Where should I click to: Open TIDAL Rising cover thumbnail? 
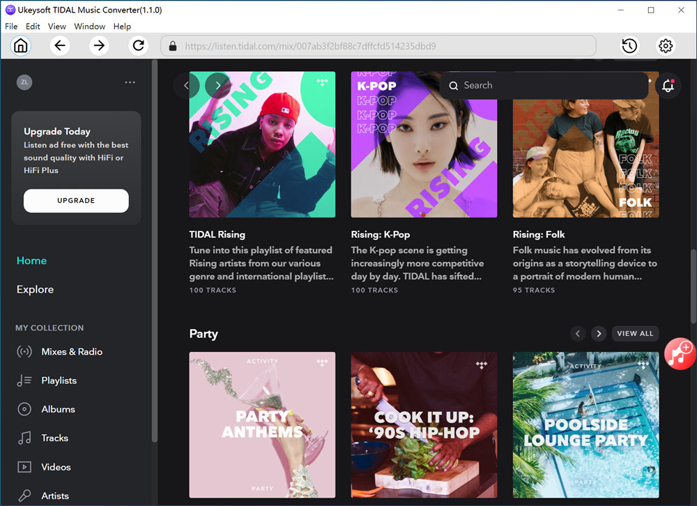pos(262,144)
